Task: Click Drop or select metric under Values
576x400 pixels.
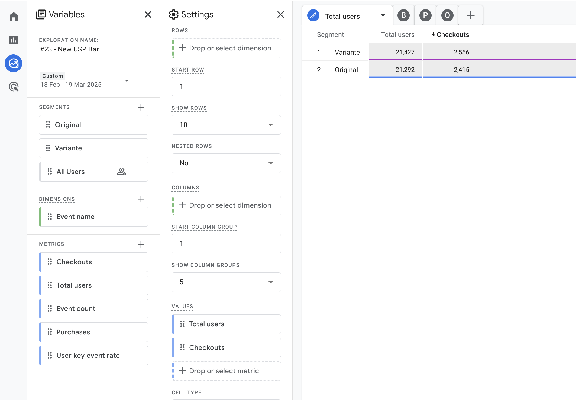Action: (x=226, y=371)
